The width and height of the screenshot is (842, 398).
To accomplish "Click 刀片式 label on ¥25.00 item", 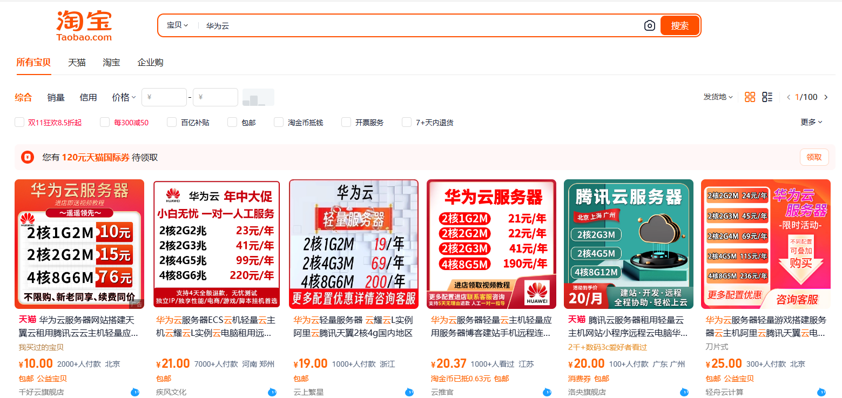I will click(717, 347).
